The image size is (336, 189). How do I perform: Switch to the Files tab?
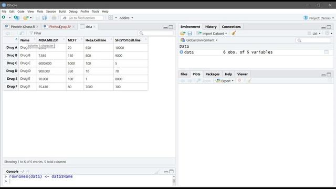point(184,74)
